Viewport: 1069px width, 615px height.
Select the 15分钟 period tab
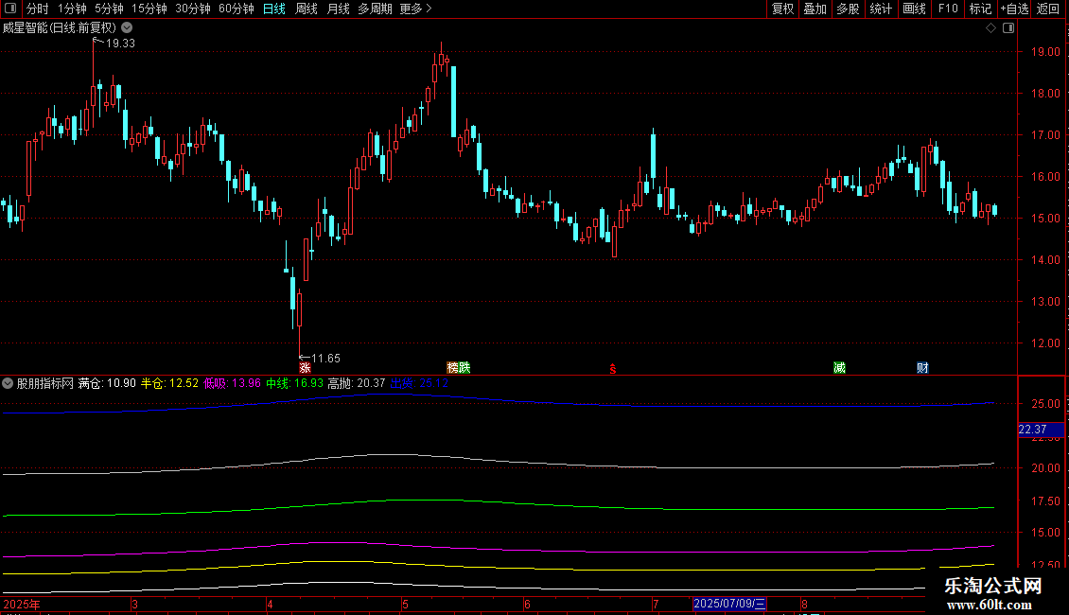click(149, 9)
